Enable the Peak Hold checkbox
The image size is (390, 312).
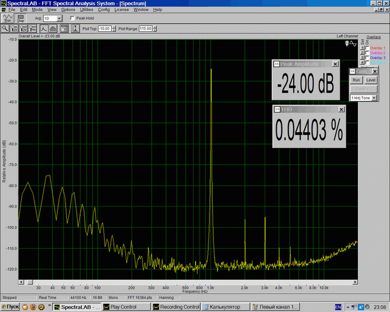click(73, 18)
